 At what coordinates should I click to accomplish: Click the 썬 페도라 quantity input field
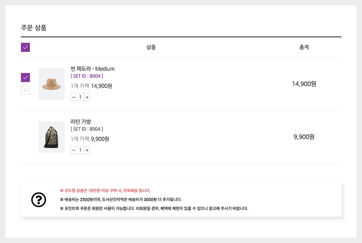pos(80,97)
